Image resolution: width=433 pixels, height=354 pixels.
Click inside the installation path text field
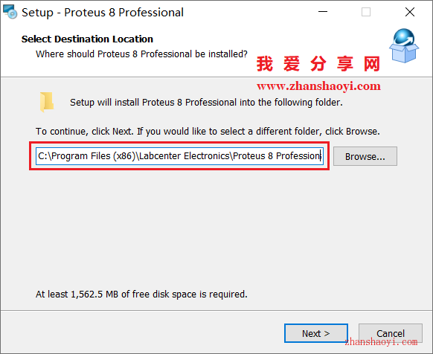click(179, 156)
